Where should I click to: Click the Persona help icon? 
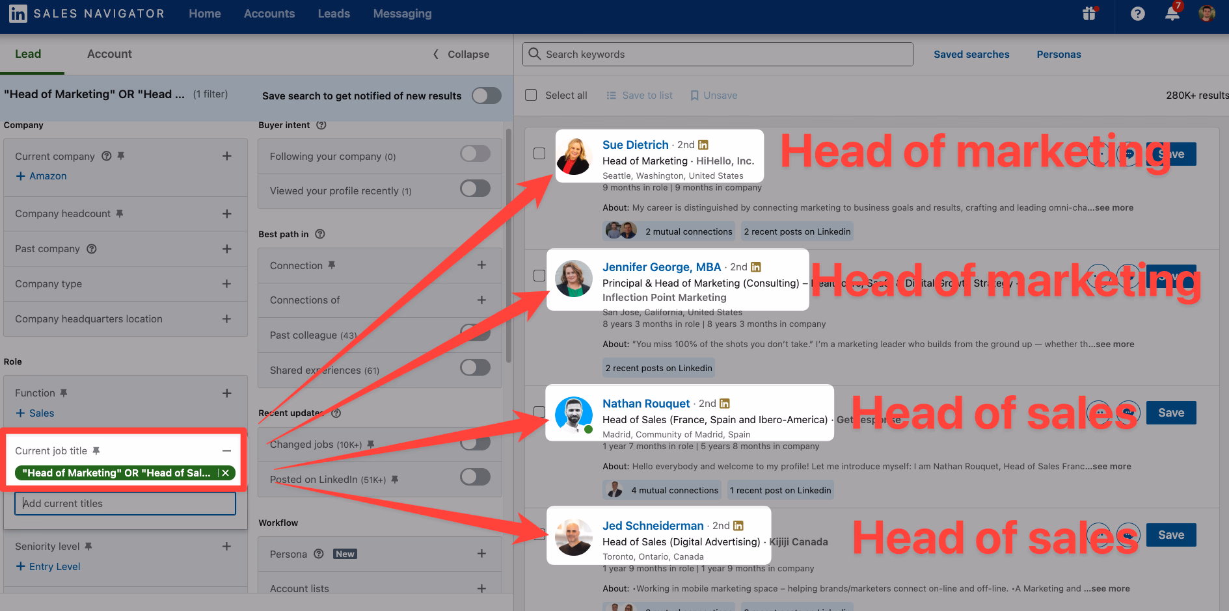(319, 554)
